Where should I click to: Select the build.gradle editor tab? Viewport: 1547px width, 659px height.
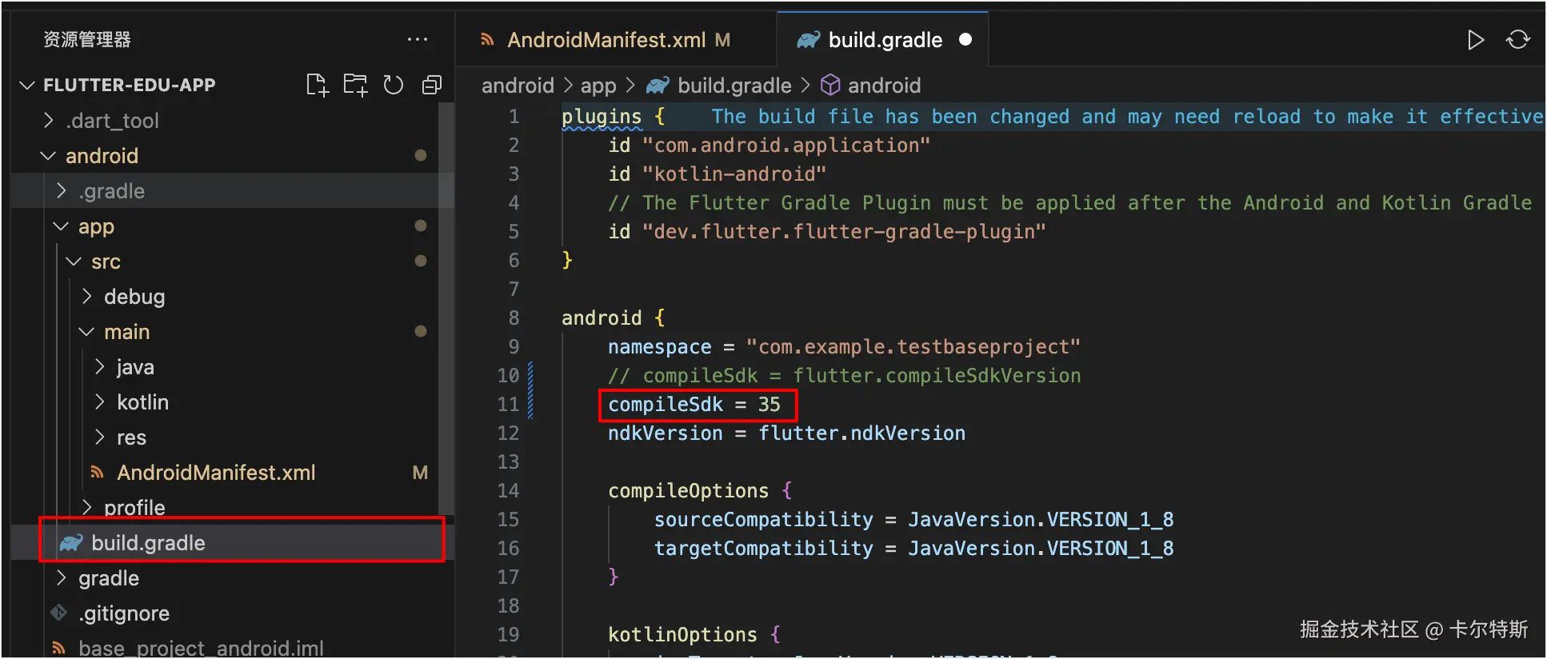883,39
